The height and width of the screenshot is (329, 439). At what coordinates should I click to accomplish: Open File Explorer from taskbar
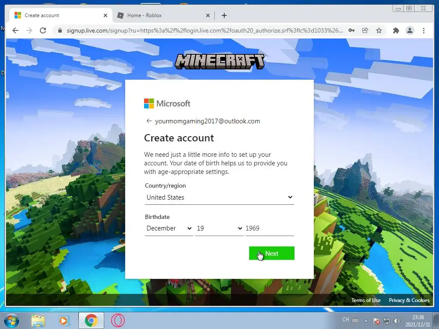38,320
